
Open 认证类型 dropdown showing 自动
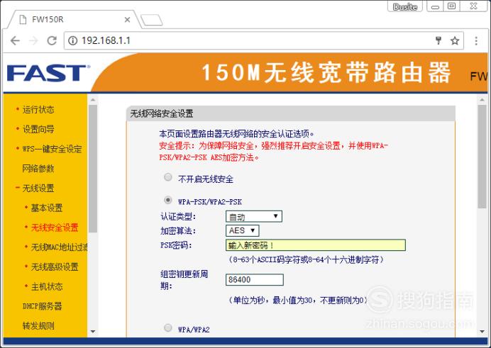point(253,216)
